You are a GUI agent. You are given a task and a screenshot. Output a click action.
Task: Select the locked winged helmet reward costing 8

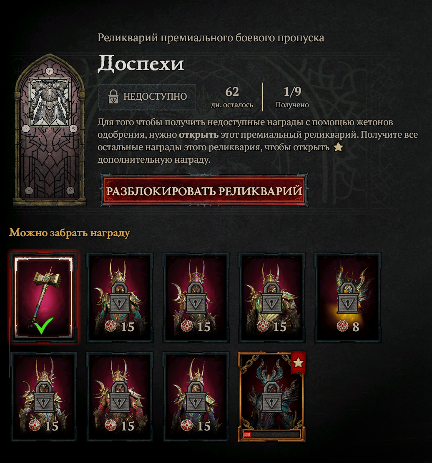[347, 297]
